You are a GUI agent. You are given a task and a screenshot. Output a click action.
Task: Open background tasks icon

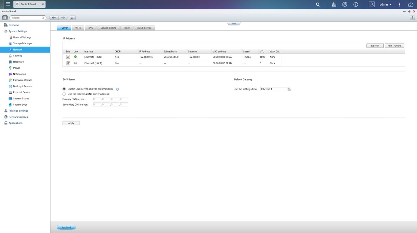[x=334, y=5]
